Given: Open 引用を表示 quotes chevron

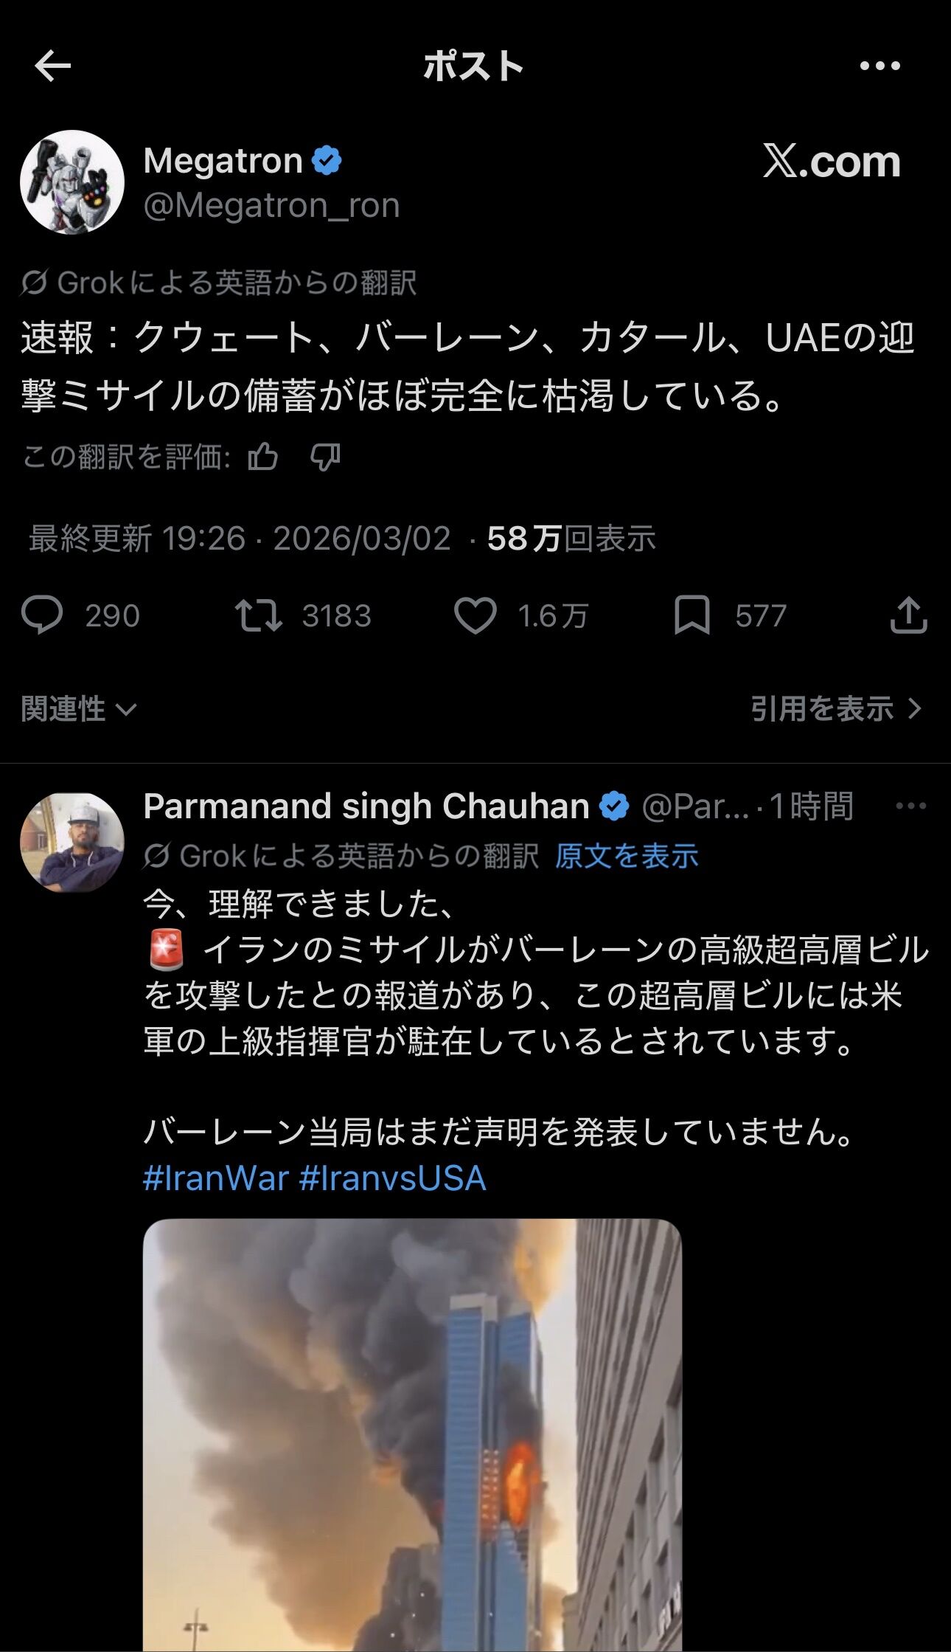Looking at the screenshot, I should coord(837,709).
